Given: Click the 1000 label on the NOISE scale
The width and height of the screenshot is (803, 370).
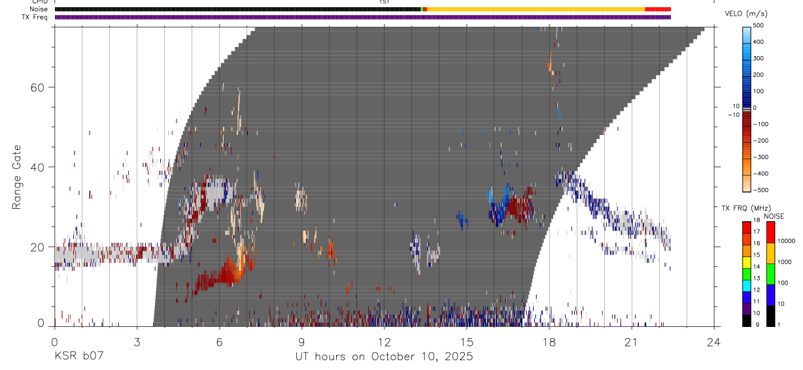Looking at the screenshot, I should coord(785,262).
